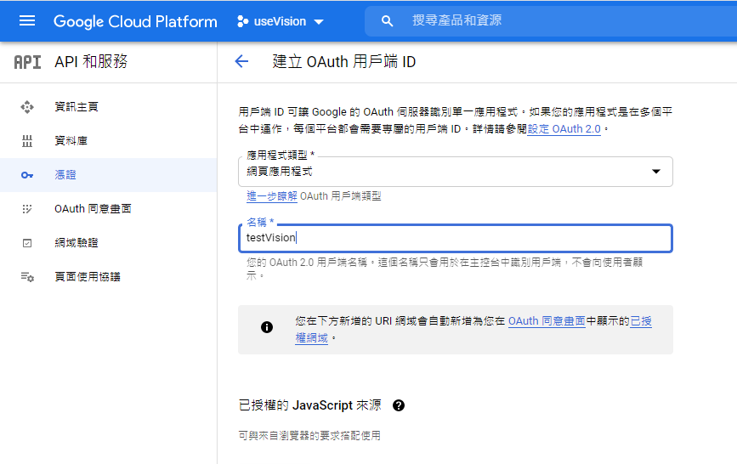Click the 名稱 field containing testVision
This screenshot has height=464, width=737.
coord(456,238)
